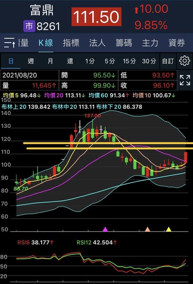Image resolution: width=193 pixels, height=284 pixels.
Task: Switch to the K線 tab
Action: 46,43
